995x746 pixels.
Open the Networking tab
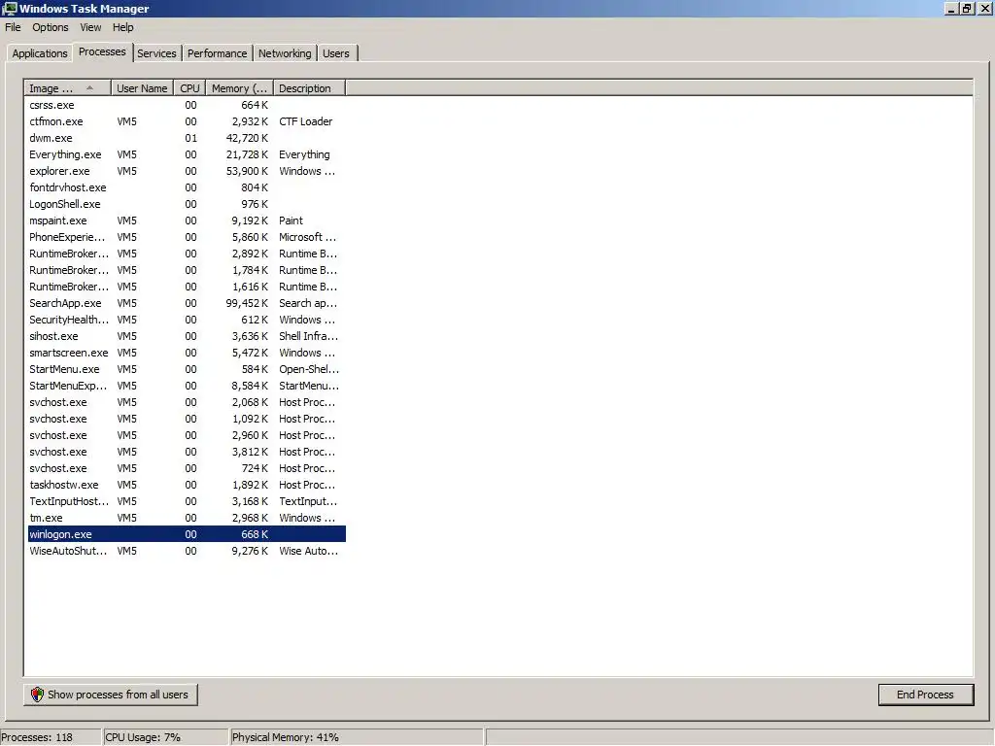click(285, 53)
